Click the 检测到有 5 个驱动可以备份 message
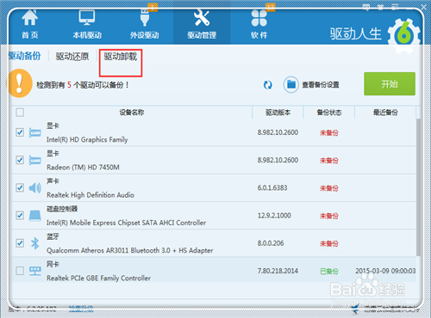This screenshot has height=318, width=431. (x=83, y=85)
